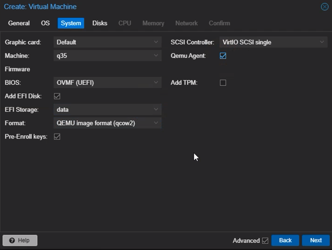Open the Graphic card dropdown
This screenshot has width=332, height=250.
(156, 42)
